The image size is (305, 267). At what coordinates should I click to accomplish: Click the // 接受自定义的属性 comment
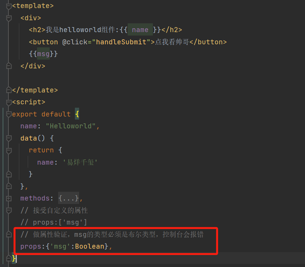coord(54,210)
